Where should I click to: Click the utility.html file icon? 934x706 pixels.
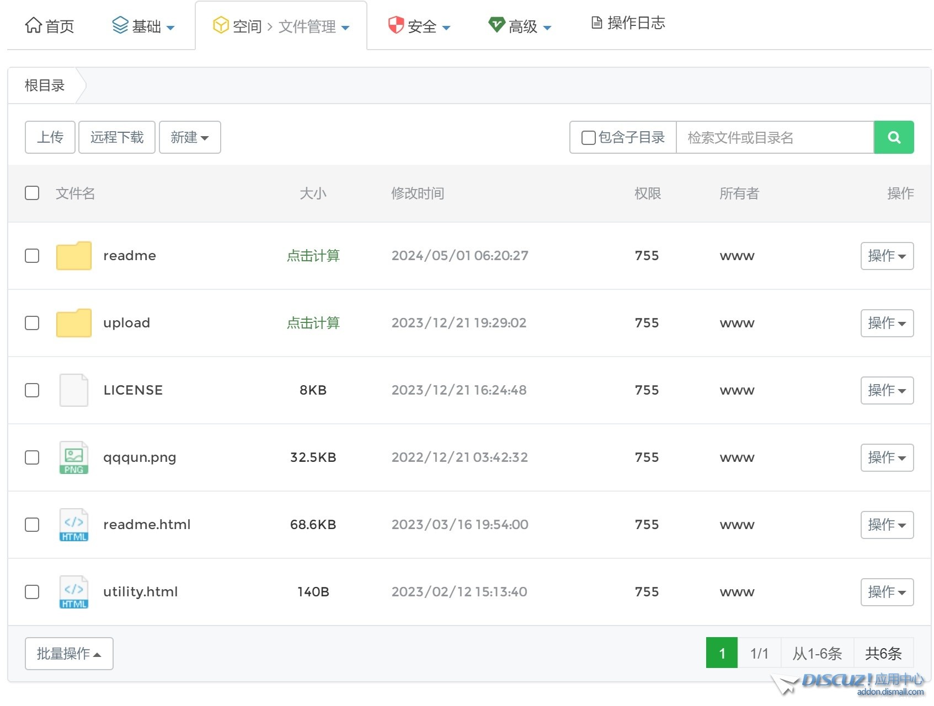[73, 592]
